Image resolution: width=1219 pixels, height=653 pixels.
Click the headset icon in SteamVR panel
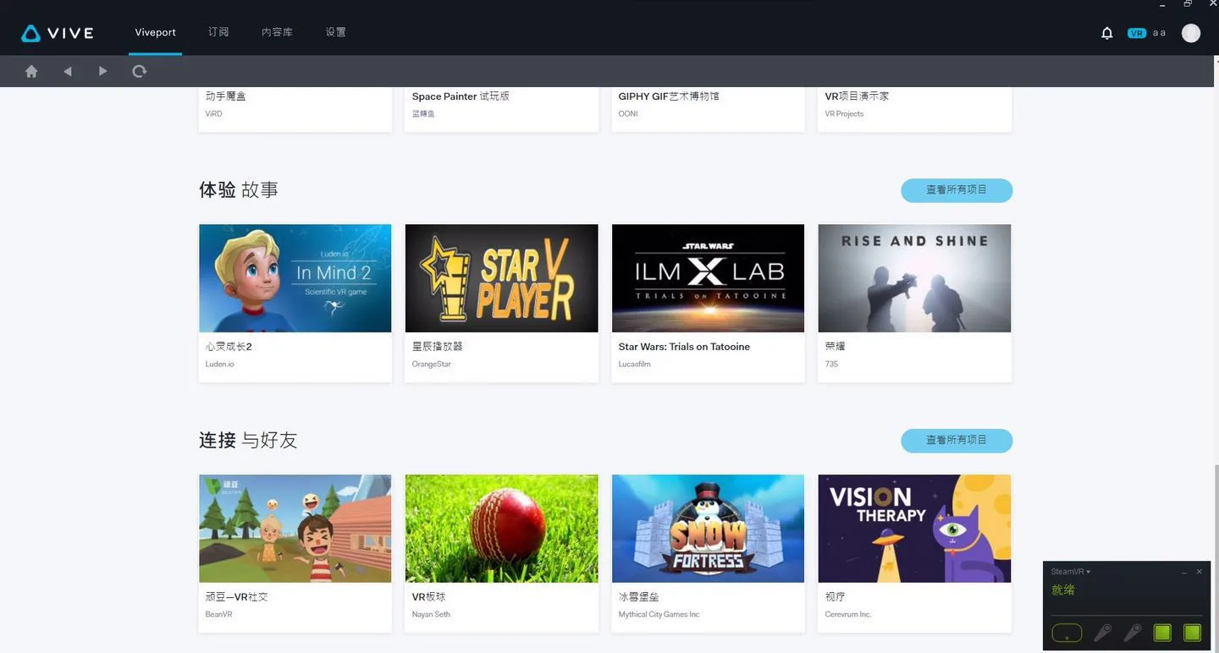1067,632
